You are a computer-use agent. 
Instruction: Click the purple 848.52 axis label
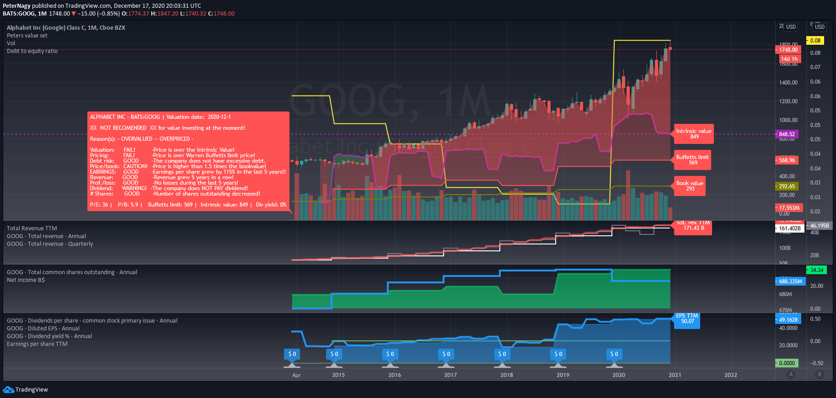[x=787, y=134]
